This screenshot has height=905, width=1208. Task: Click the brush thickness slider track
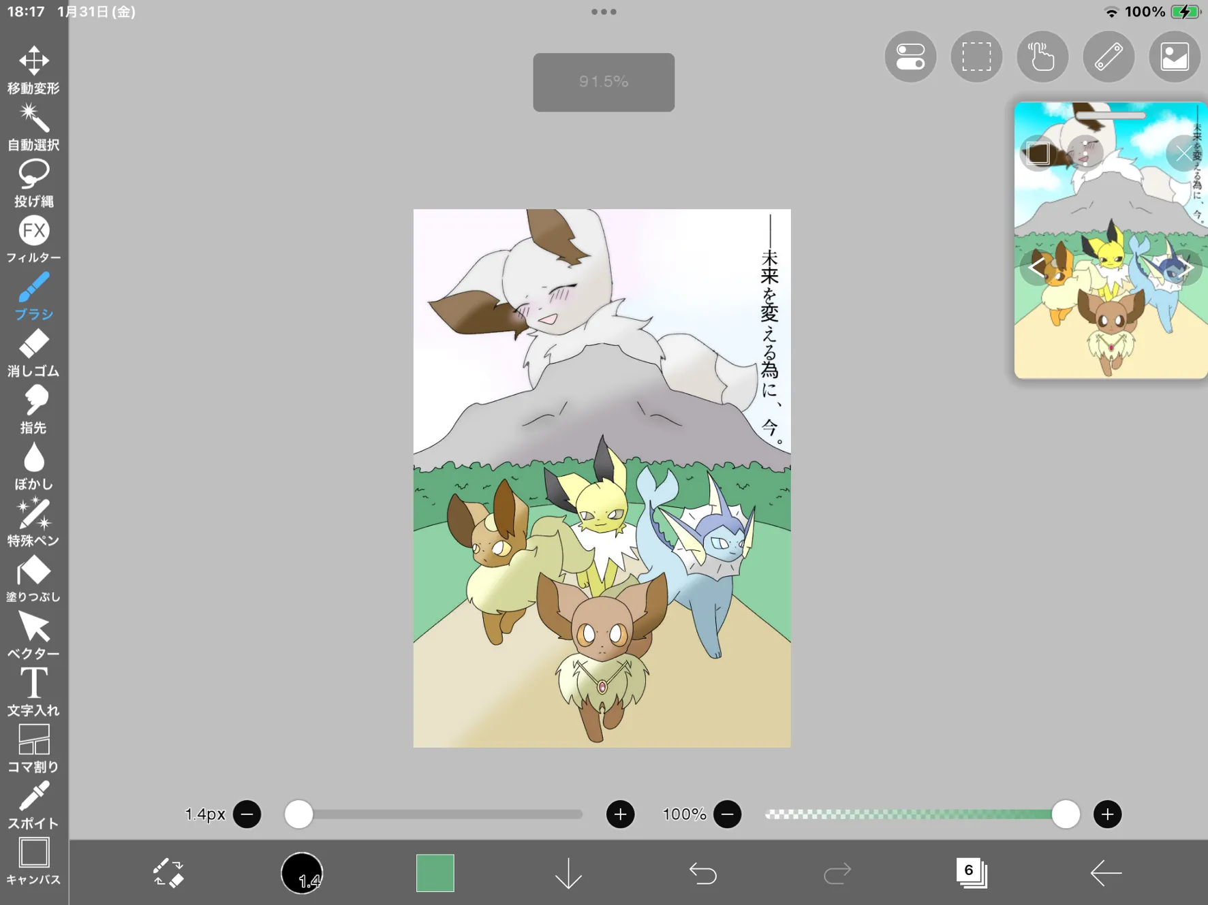(x=433, y=814)
